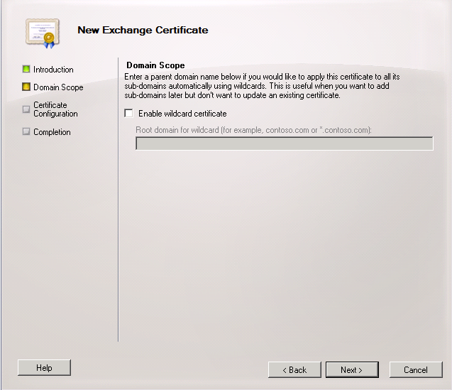The width and height of the screenshot is (452, 390).
Task: Click the certificate ribbon wizard icon
Action: click(43, 33)
